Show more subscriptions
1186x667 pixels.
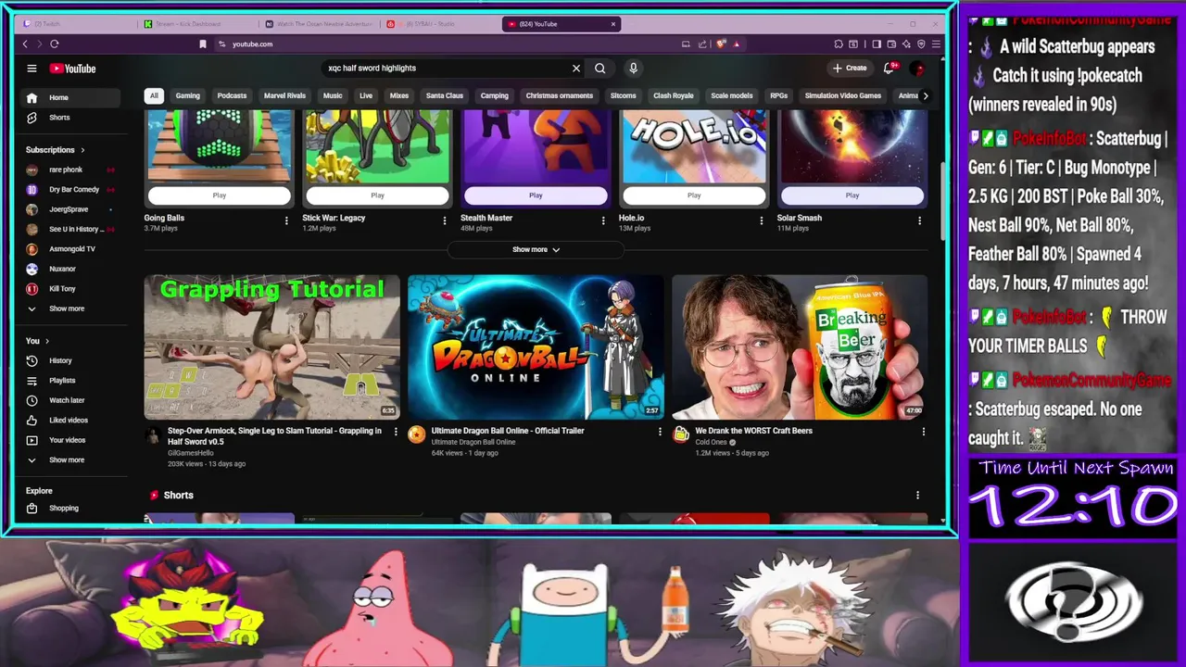tap(70, 308)
